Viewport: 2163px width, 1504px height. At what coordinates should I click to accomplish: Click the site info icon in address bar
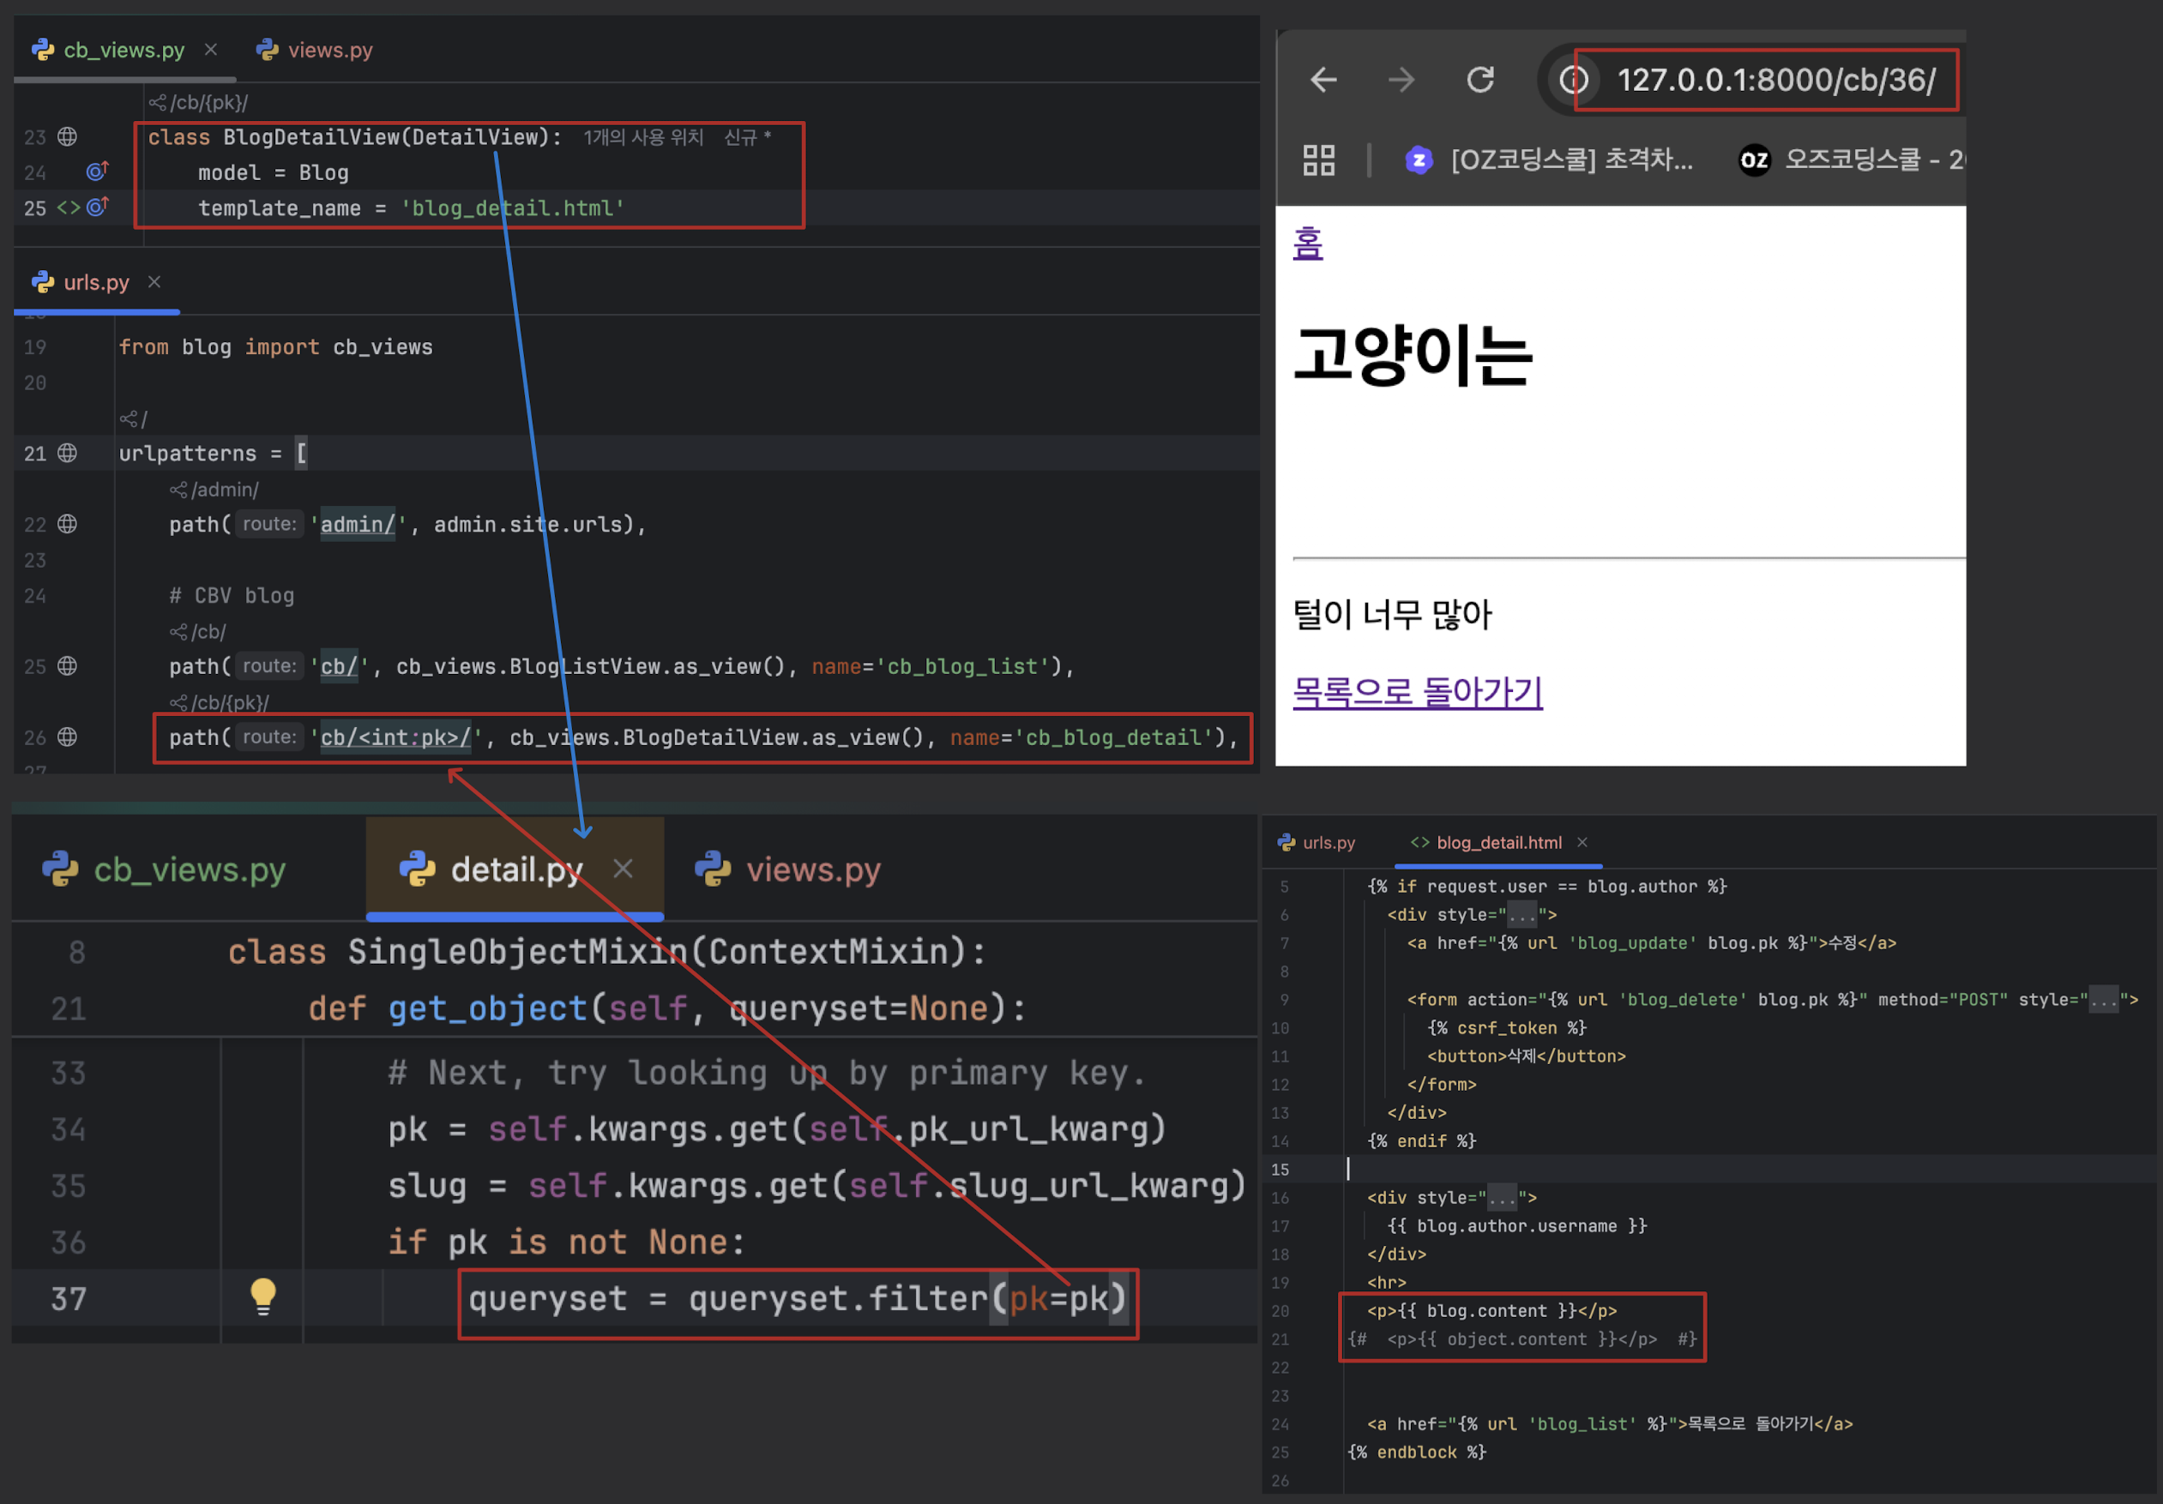tap(1573, 80)
